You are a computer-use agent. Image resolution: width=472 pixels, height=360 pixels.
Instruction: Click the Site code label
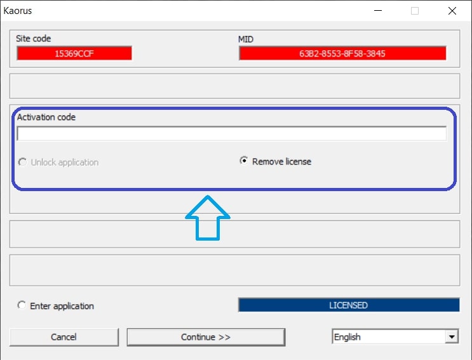(34, 39)
